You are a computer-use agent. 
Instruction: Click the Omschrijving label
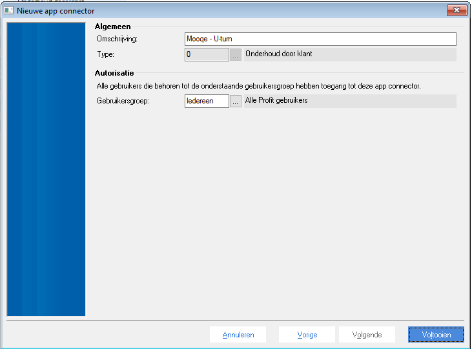point(117,40)
